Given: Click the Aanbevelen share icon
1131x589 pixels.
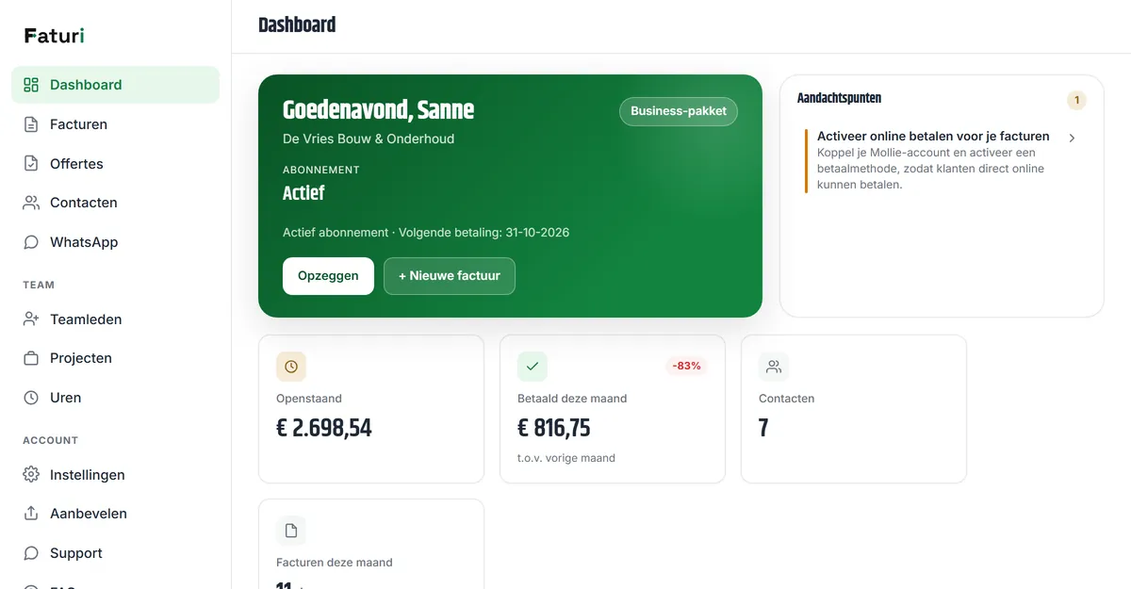Looking at the screenshot, I should tap(31, 514).
